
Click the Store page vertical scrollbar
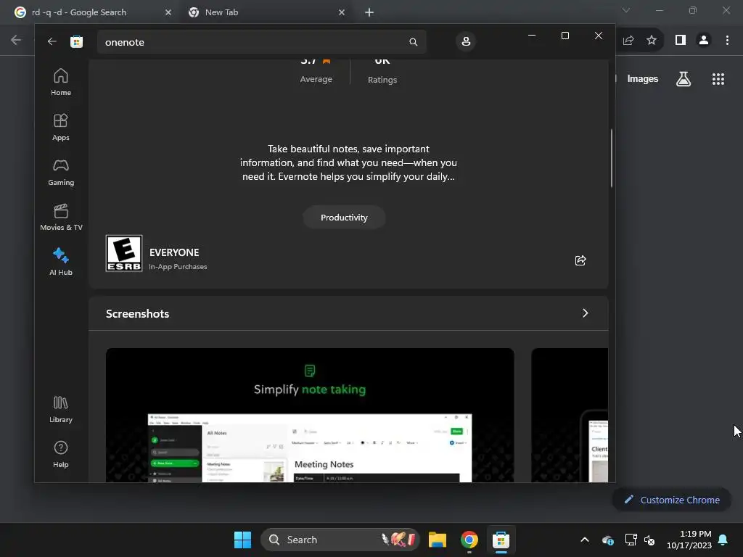611,158
